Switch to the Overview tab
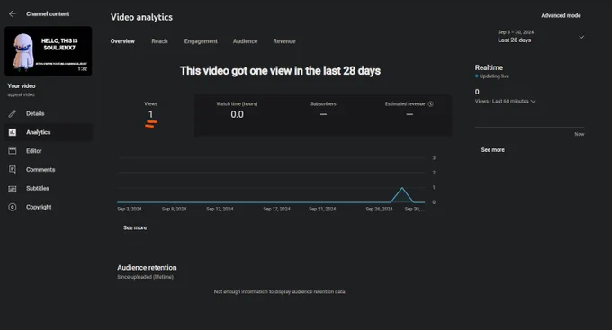This screenshot has width=612, height=330. coord(122,41)
